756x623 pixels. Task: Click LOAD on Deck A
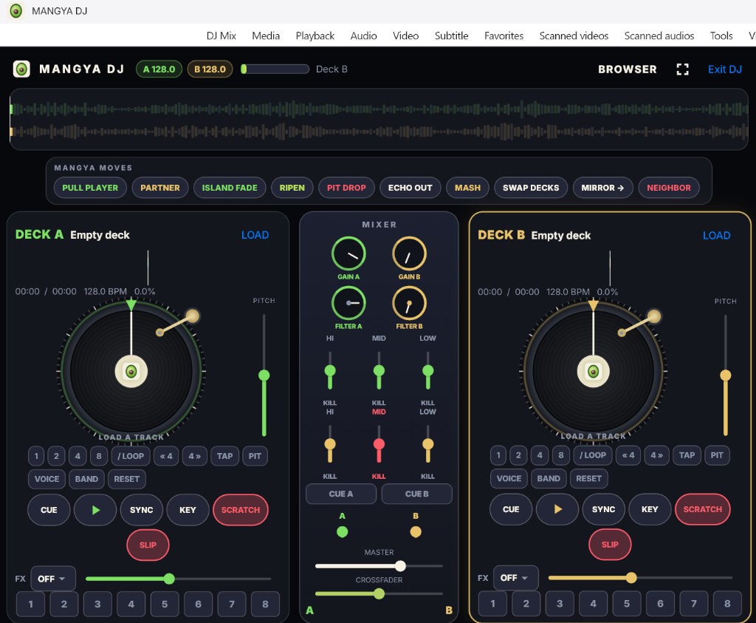tap(255, 235)
